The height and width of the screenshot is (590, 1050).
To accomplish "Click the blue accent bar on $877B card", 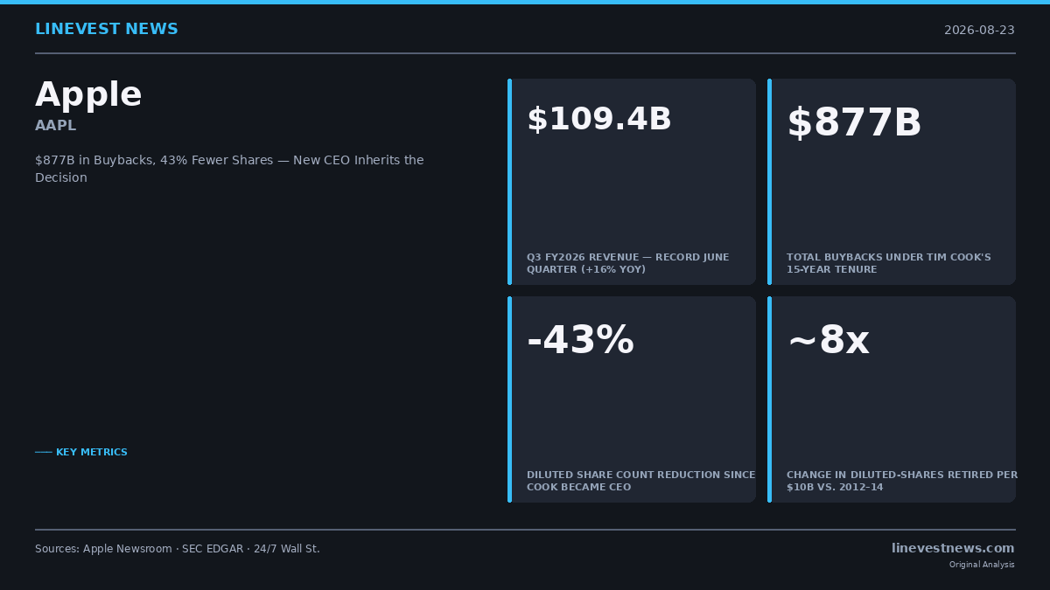I will click(769, 182).
